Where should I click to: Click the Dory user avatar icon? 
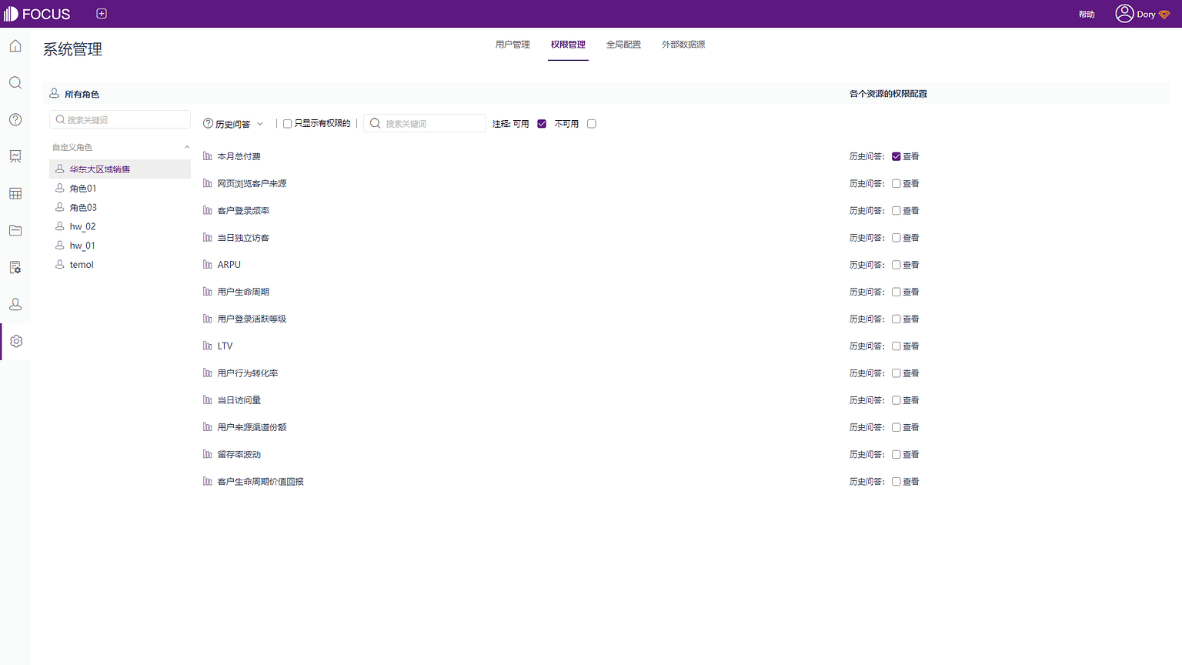pos(1124,14)
